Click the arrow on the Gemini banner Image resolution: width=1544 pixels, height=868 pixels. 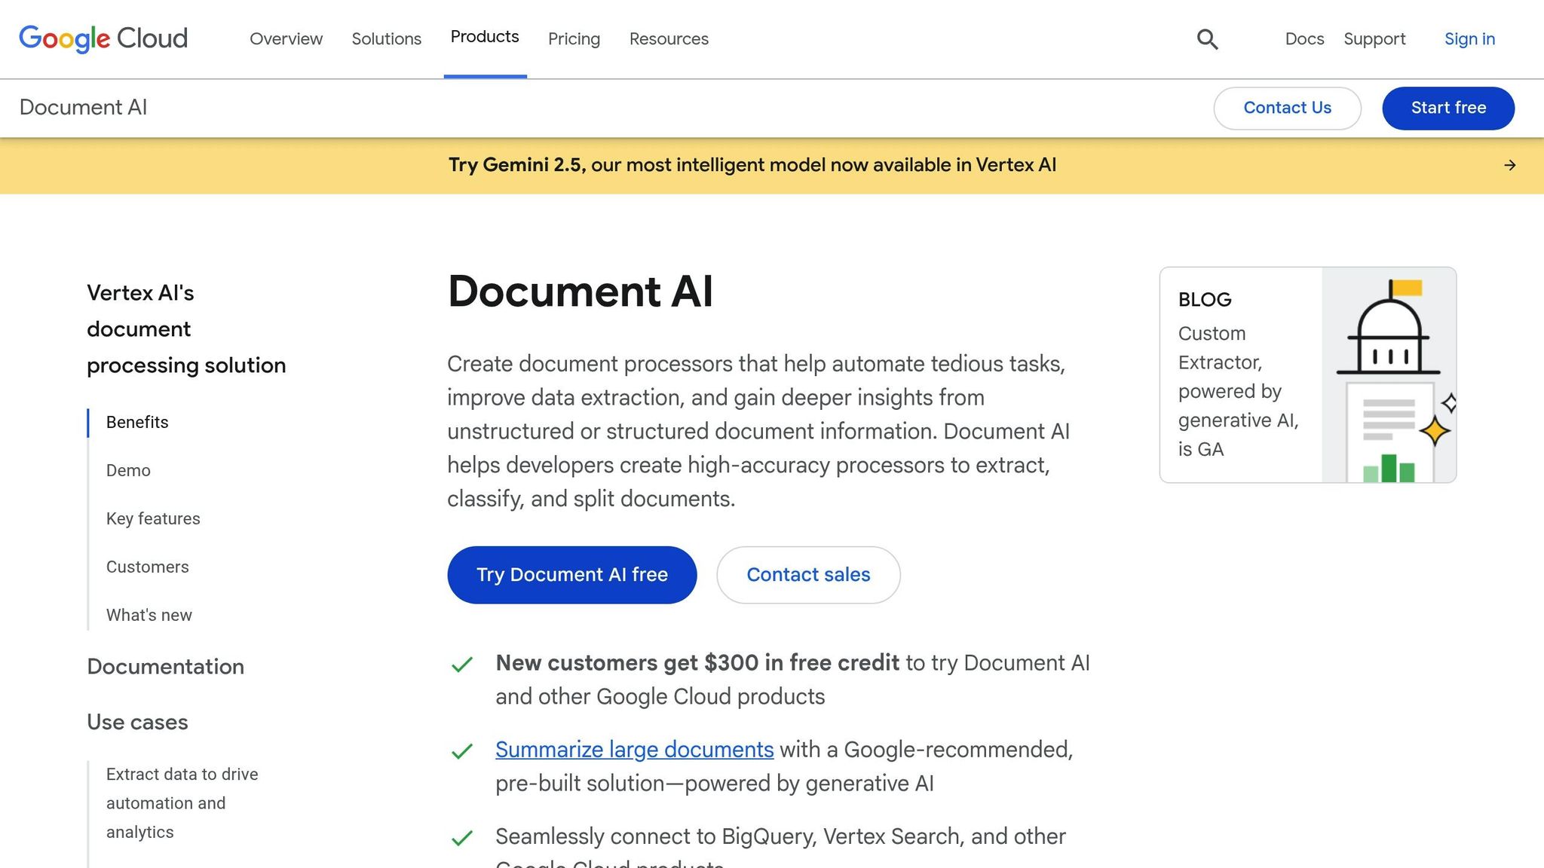coord(1509,165)
